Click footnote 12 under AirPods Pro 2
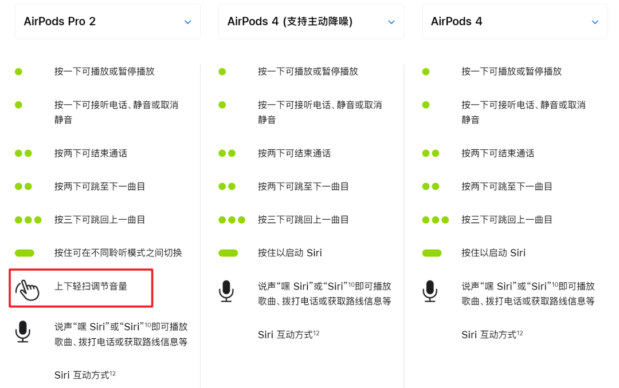Screen dimensions: 619x388 (113, 373)
